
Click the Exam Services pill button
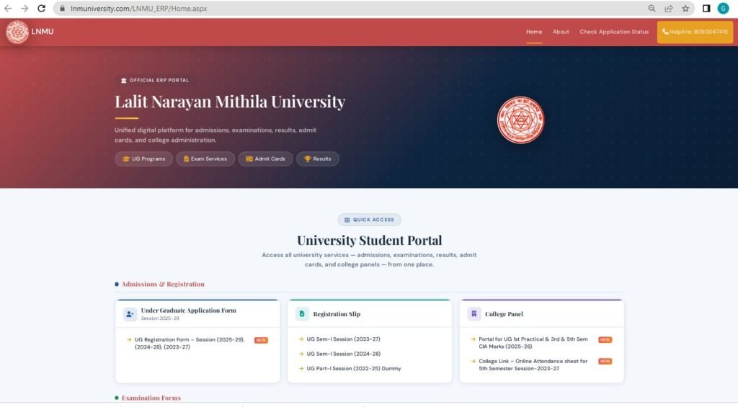click(x=205, y=158)
